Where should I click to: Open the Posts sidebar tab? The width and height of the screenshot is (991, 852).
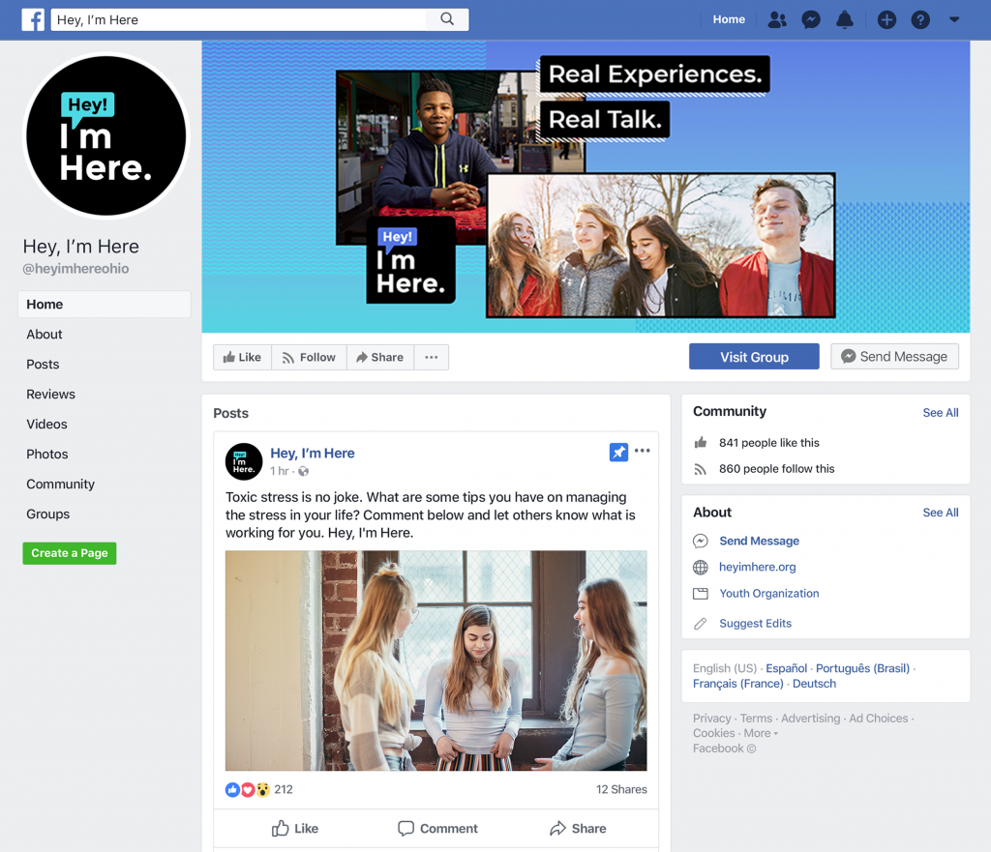[x=43, y=365]
